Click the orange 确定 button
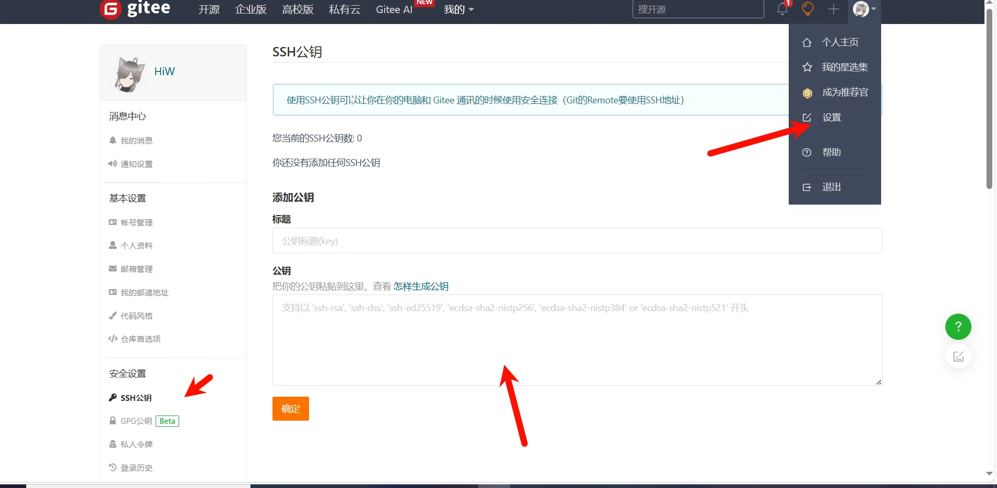This screenshot has width=997, height=488. coord(290,409)
